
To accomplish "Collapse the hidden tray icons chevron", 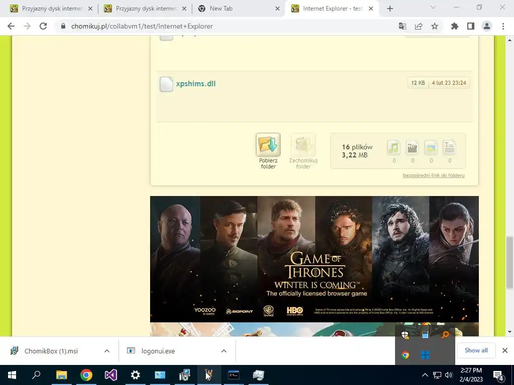I will pyautogui.click(x=425, y=375).
